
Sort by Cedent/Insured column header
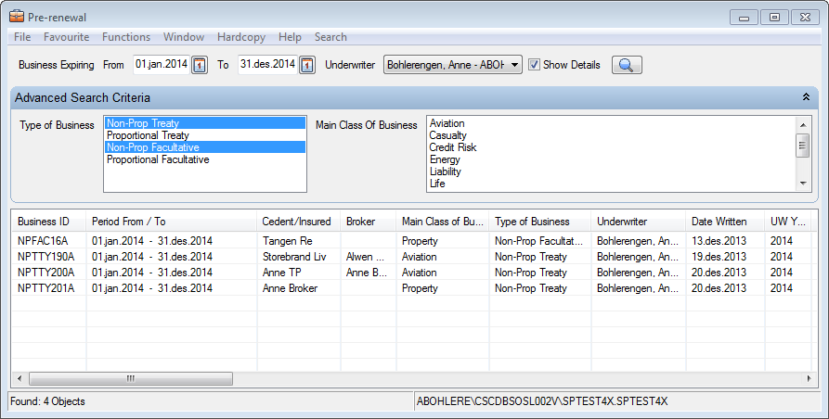[x=300, y=222]
